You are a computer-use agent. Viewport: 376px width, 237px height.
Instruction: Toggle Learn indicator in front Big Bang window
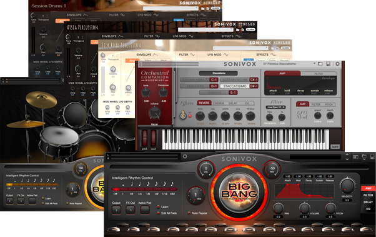click(158, 207)
